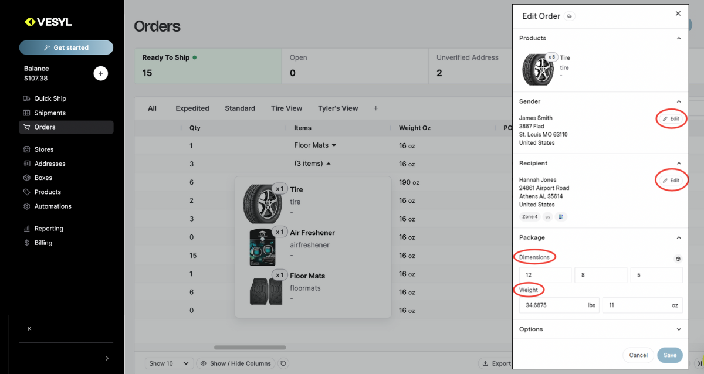Click the chevron at the sidebar bottom
Viewport: 704px width, 374px height.
tap(107, 358)
